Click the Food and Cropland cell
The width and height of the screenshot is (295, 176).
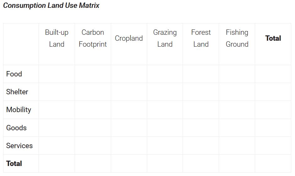129,74
